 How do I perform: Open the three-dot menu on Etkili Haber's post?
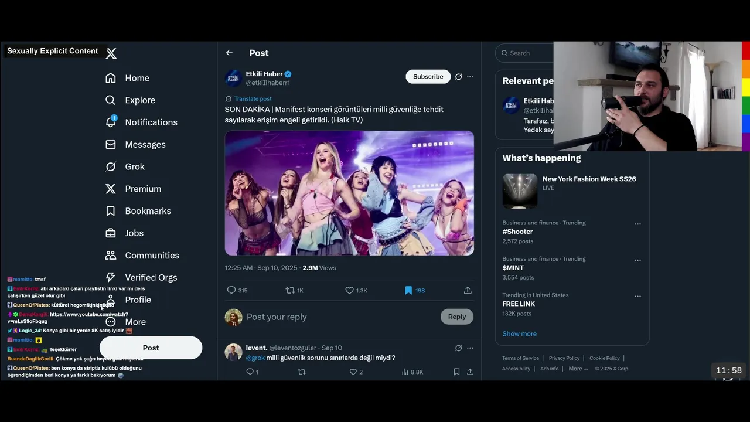coord(470,77)
